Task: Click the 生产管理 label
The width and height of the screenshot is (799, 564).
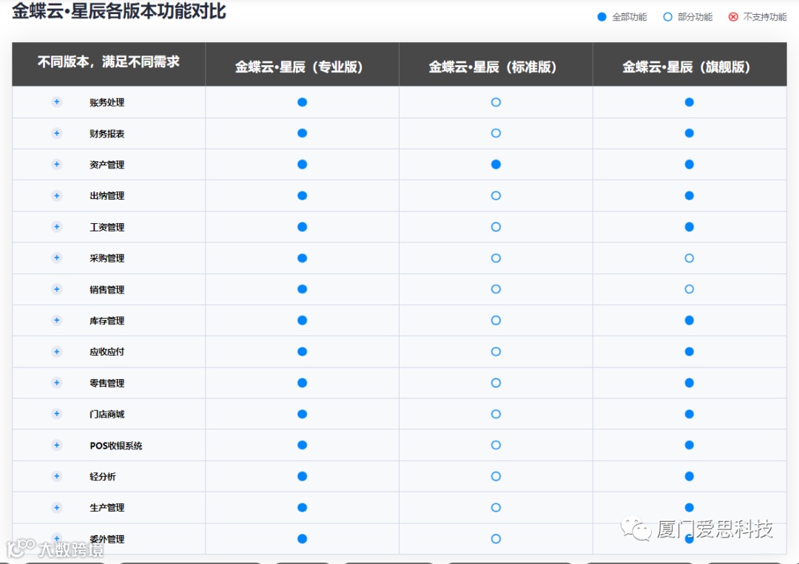Action: pyautogui.click(x=107, y=508)
